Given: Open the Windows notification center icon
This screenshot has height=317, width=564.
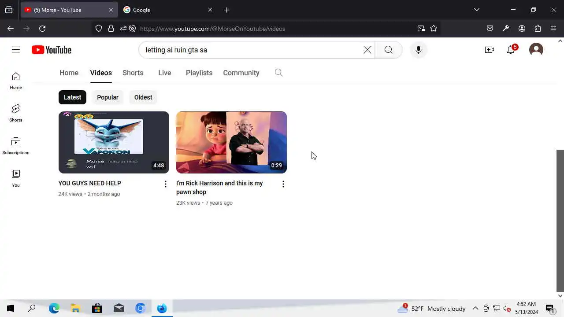Looking at the screenshot, I should pyautogui.click(x=550, y=309).
